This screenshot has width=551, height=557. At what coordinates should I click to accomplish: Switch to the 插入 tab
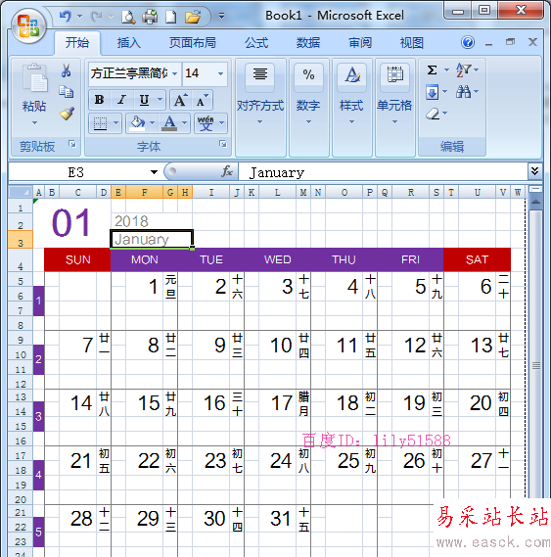click(129, 43)
